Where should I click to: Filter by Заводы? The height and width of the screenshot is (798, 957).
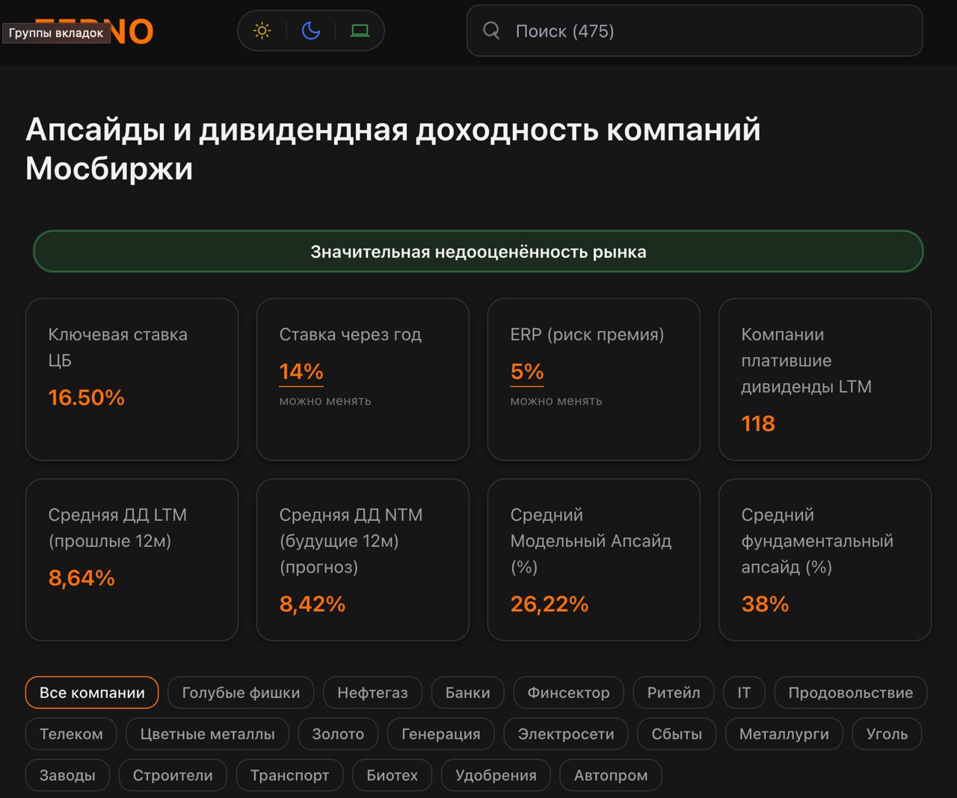point(67,775)
